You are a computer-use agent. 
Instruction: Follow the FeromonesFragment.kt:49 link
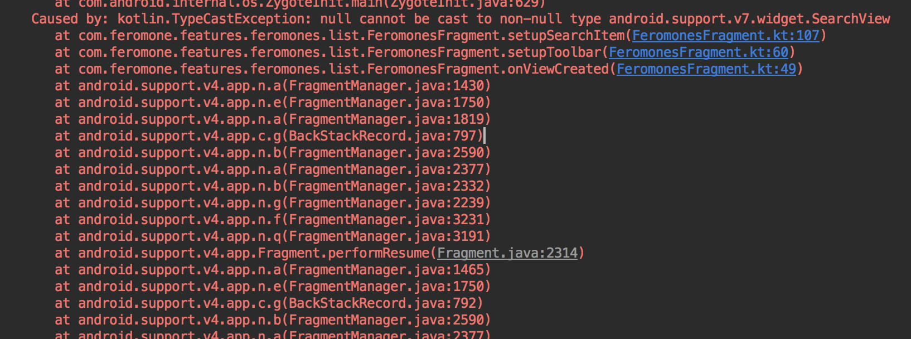click(706, 69)
